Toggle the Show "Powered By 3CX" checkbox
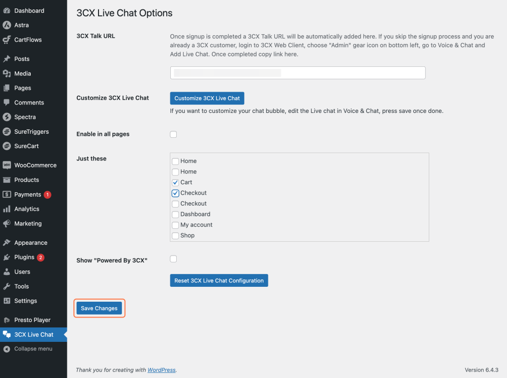The height and width of the screenshot is (378, 507). point(173,259)
